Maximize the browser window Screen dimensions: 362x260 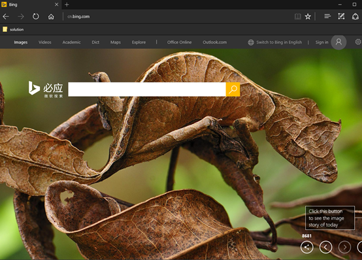pyautogui.click(x=354, y=5)
